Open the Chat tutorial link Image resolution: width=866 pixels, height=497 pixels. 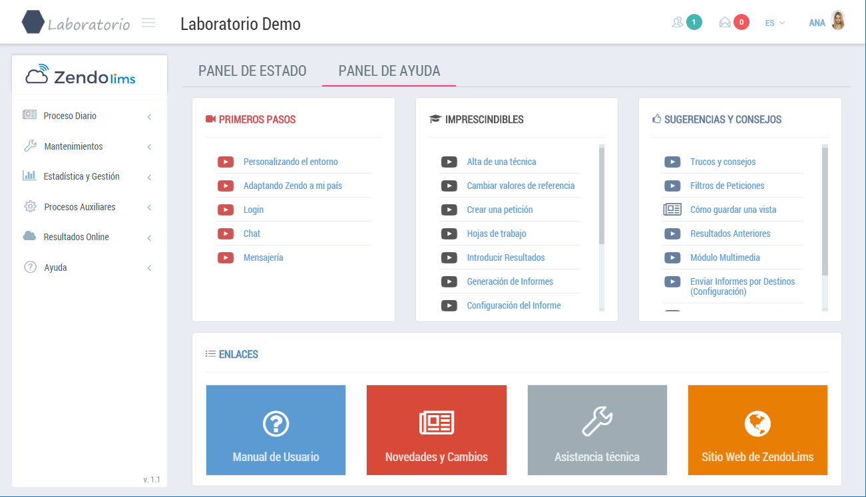[252, 234]
